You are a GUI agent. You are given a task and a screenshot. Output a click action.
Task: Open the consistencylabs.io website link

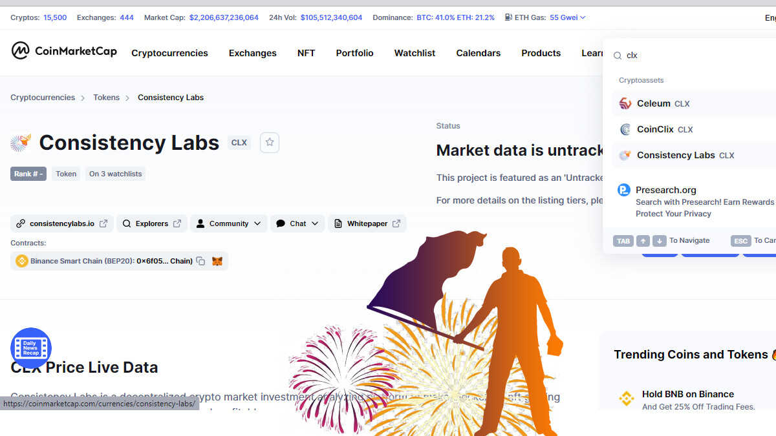point(62,223)
